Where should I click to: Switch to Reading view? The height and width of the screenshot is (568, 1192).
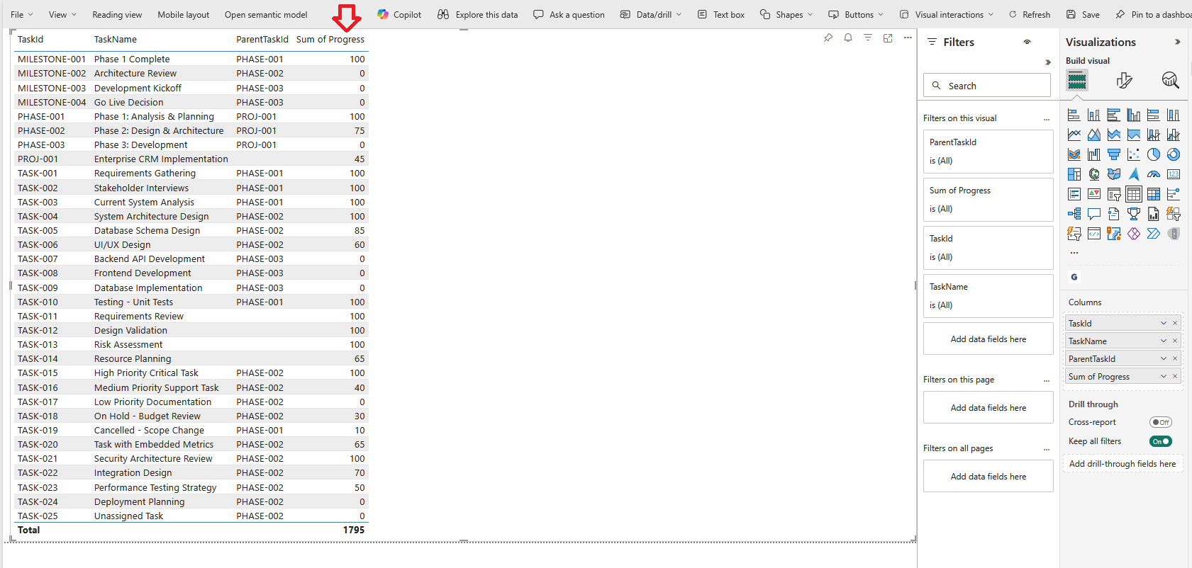pos(117,14)
